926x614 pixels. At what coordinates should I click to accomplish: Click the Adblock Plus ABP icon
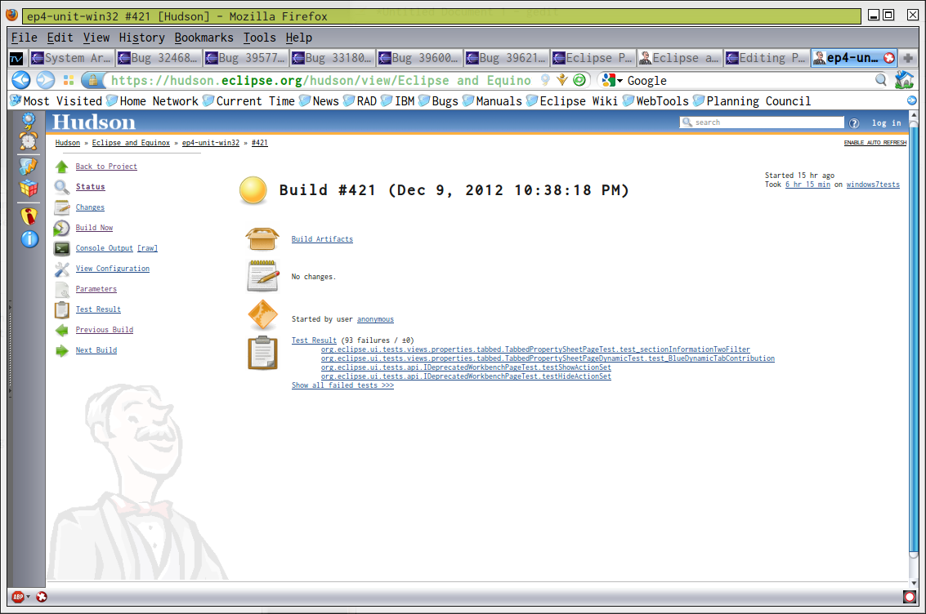pos(18,597)
